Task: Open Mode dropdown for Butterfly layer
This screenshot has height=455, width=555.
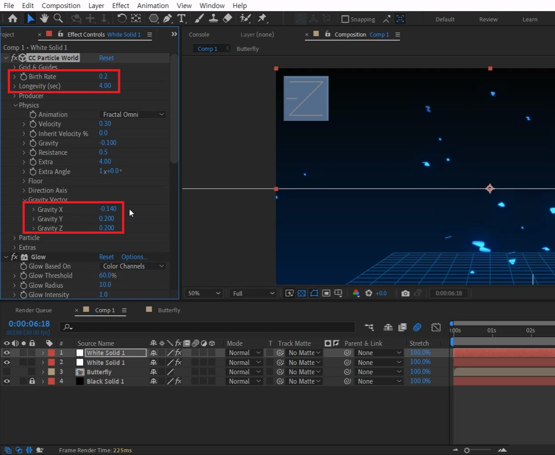Action: (x=244, y=372)
